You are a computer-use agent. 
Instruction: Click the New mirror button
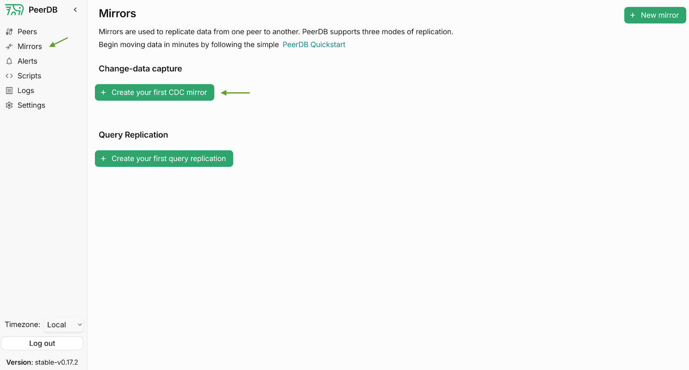(x=655, y=15)
